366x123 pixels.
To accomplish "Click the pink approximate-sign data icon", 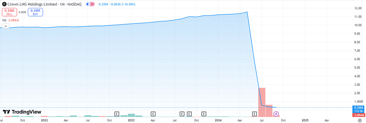I will click(x=92, y=4).
